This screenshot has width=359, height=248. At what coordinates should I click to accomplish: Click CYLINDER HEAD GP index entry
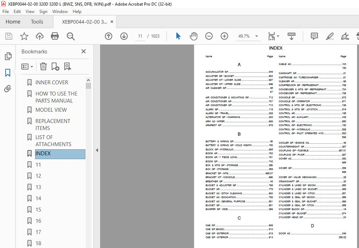312,217
